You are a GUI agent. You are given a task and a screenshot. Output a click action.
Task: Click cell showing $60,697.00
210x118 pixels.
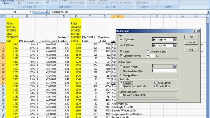pyautogui.click(x=46, y=45)
